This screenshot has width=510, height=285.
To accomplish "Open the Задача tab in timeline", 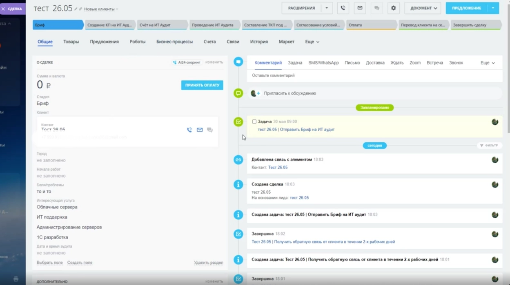I will point(295,63).
